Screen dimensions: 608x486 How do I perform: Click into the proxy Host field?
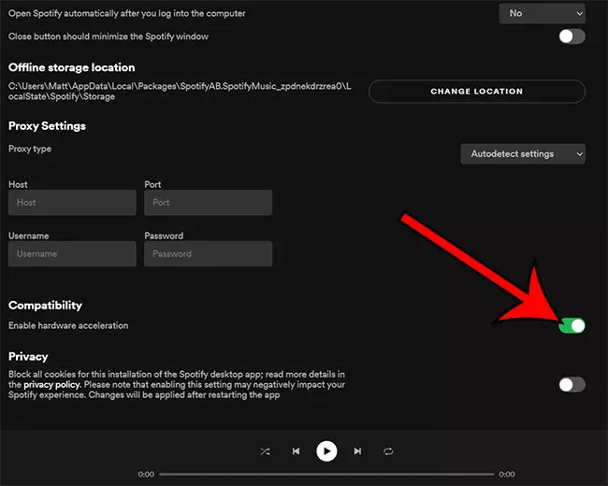point(72,203)
